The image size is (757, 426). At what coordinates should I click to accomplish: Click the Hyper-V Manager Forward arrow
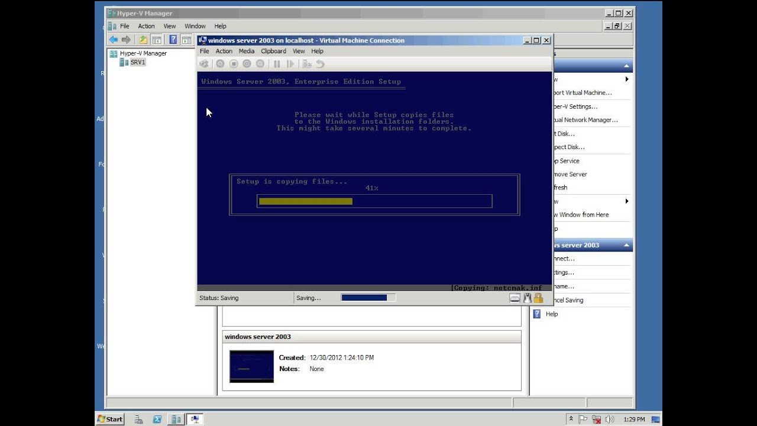pos(126,40)
